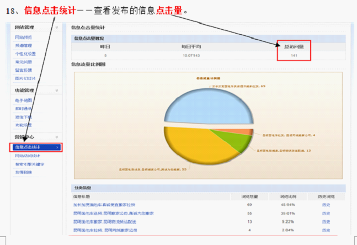Image resolution: width=357 pixels, height=245 pixels.
Task: Open 常见问题 sidebar entry
Action: (24, 62)
